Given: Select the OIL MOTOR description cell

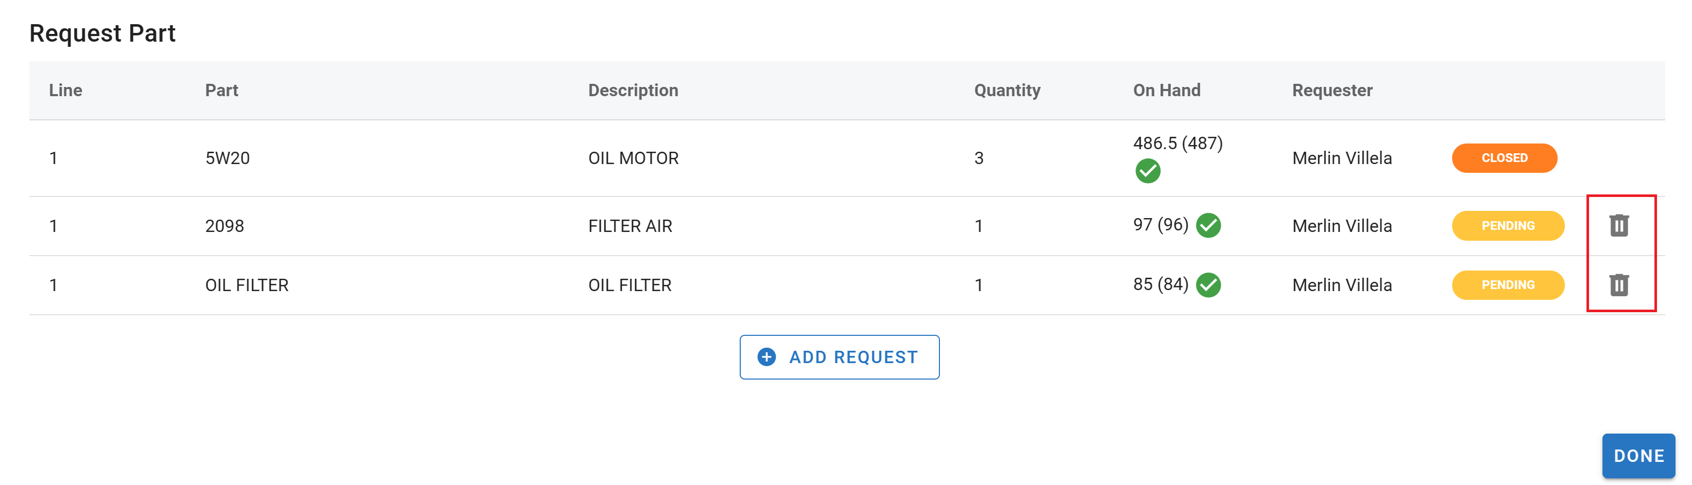Looking at the screenshot, I should pos(633,158).
